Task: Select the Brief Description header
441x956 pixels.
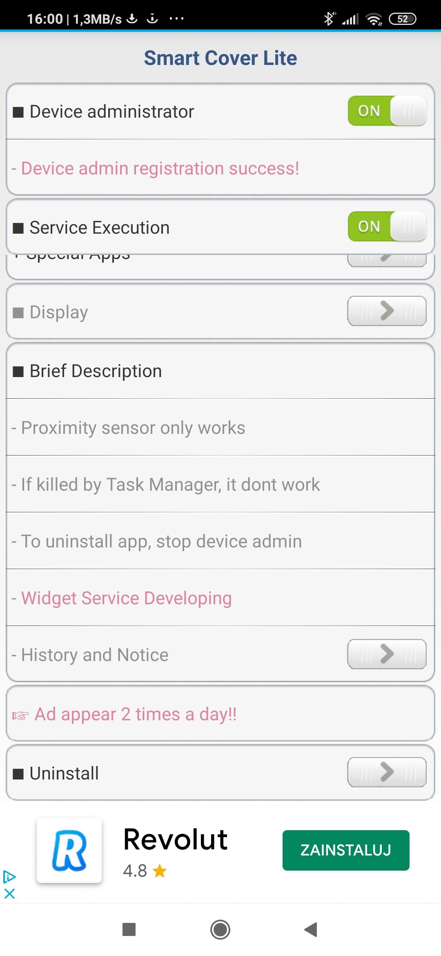Action: point(96,371)
